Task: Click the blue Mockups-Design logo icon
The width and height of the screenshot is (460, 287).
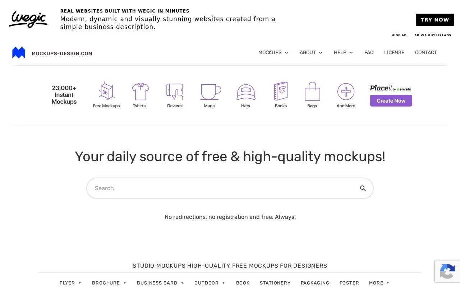Action: point(19,53)
